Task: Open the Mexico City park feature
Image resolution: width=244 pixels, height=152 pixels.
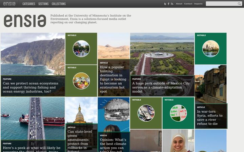Action: [162, 86]
